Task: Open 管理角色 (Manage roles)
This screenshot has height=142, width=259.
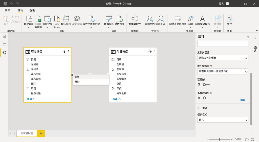Action: tap(150, 21)
